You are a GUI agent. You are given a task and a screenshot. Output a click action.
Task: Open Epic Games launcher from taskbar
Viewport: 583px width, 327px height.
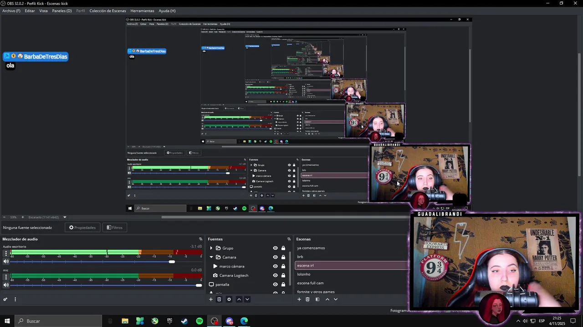click(x=169, y=321)
